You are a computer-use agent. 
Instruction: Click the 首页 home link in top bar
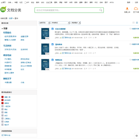pos(3,2)
